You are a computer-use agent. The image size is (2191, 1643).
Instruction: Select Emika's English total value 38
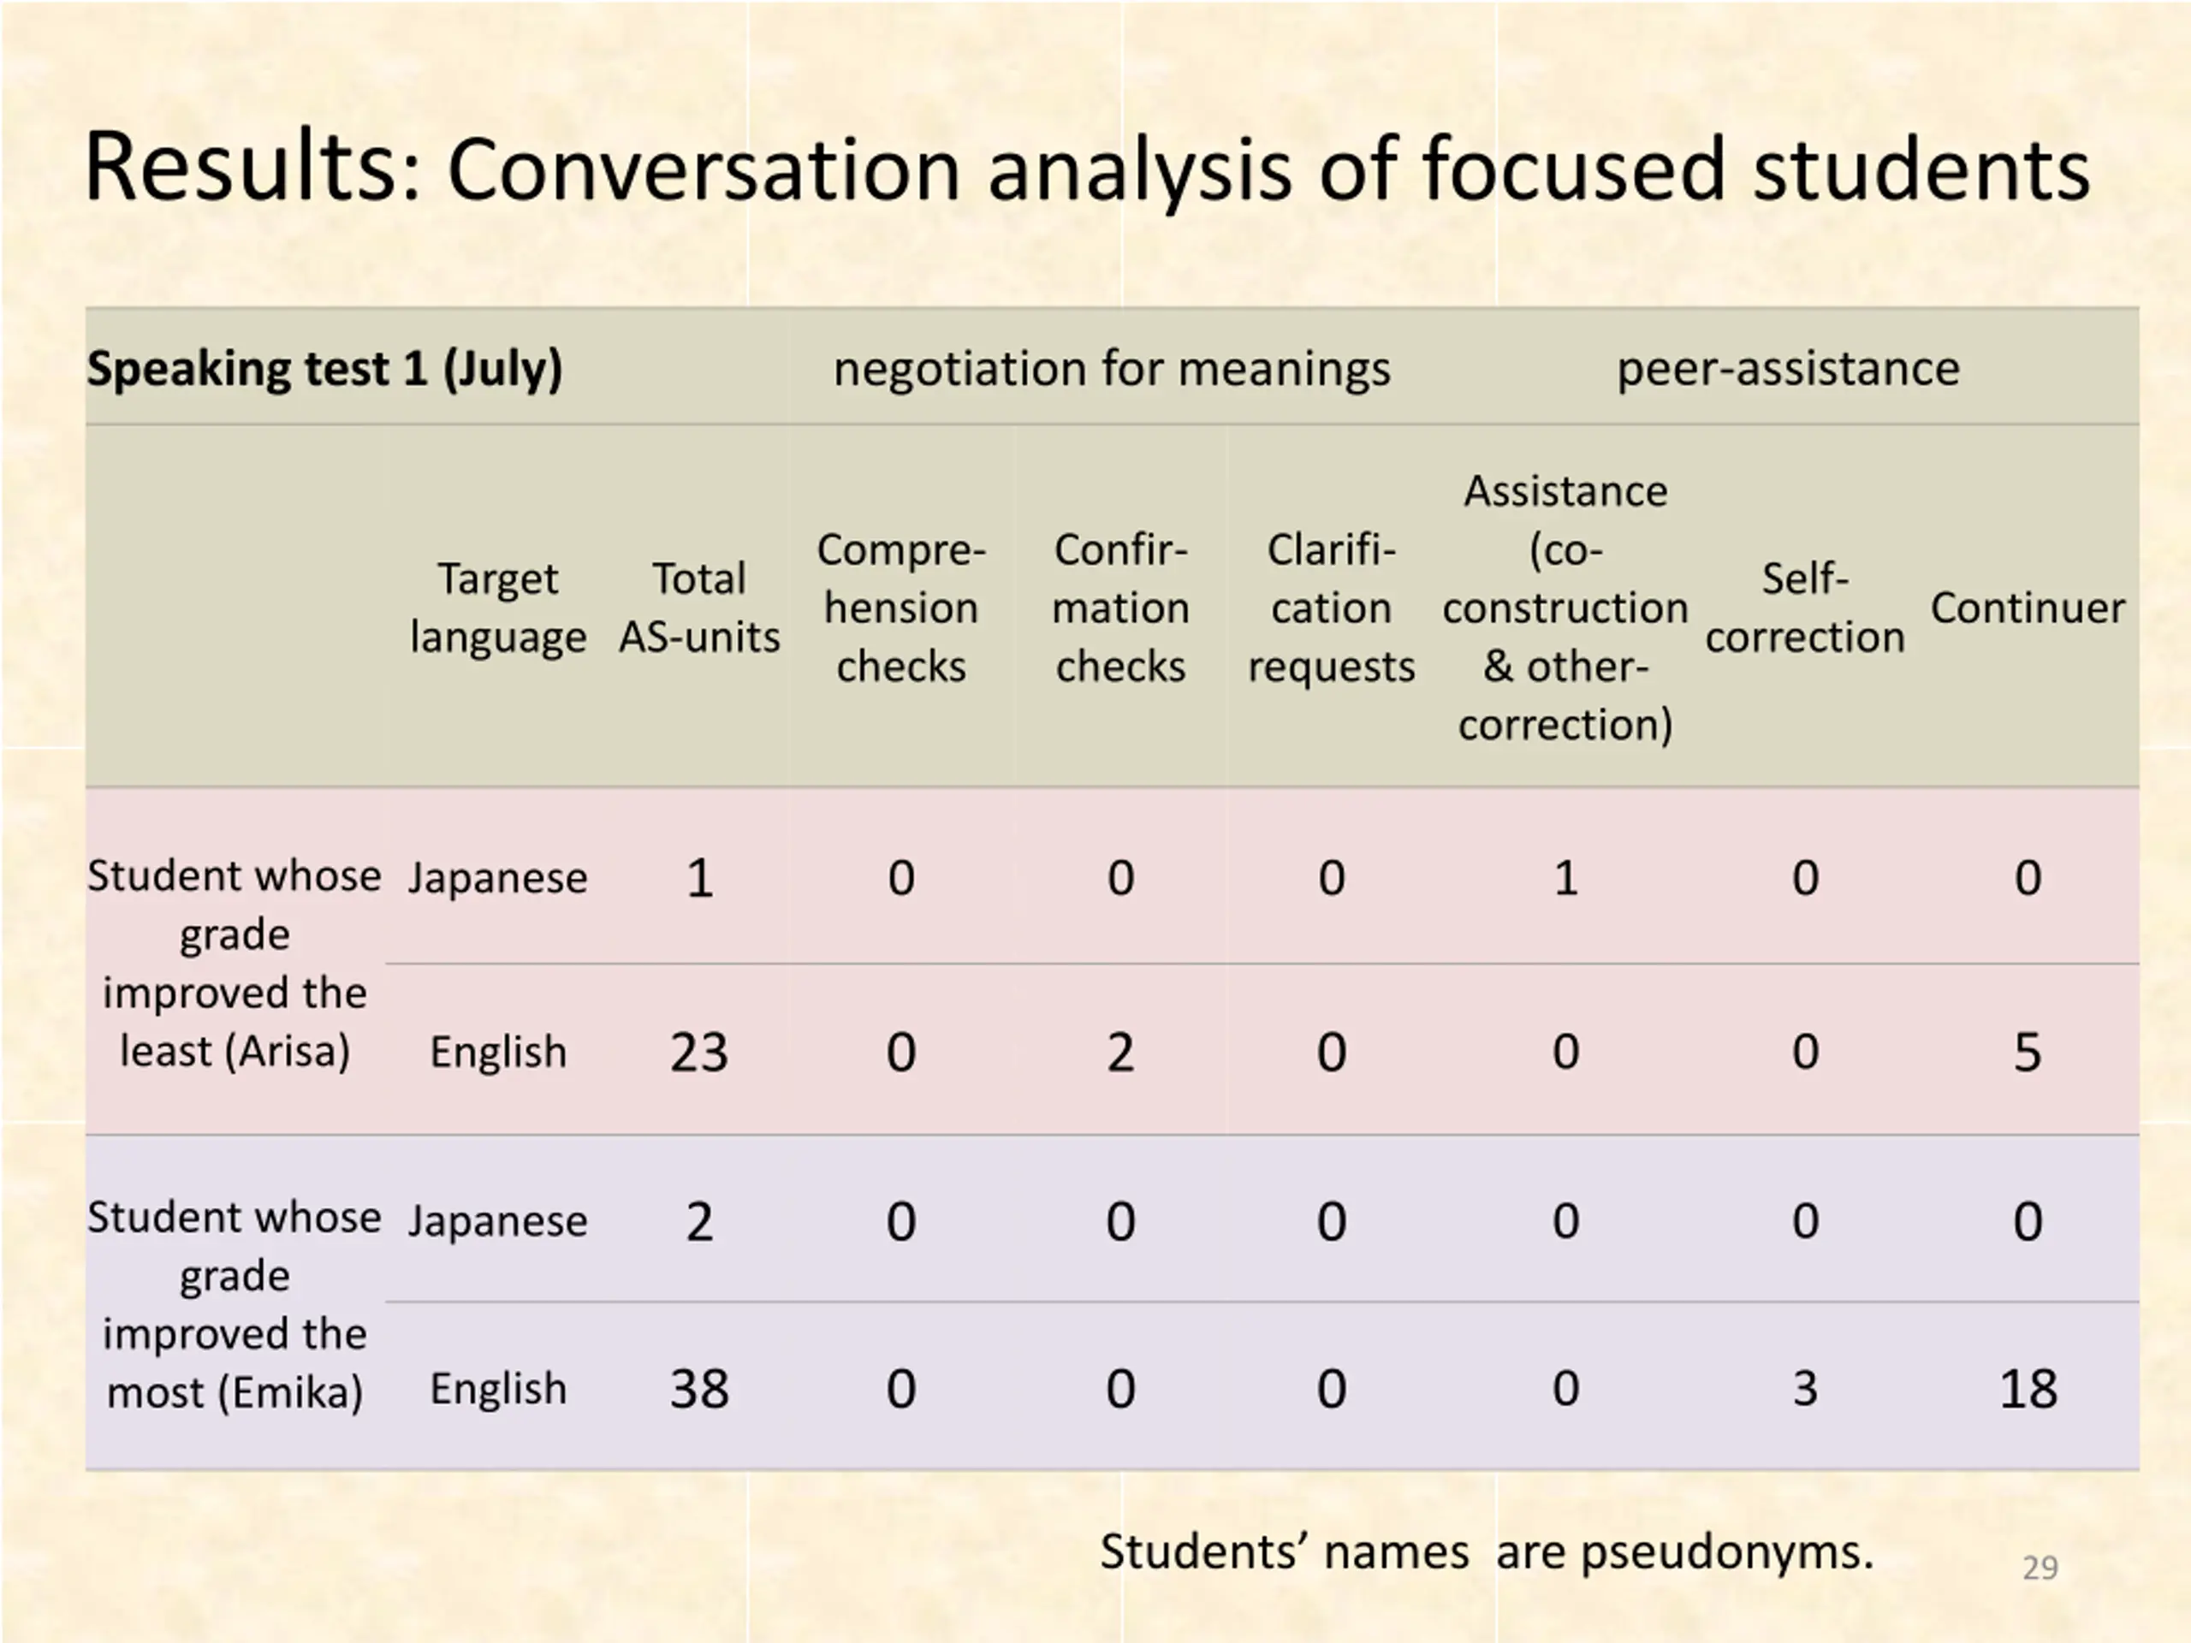pos(699,1389)
